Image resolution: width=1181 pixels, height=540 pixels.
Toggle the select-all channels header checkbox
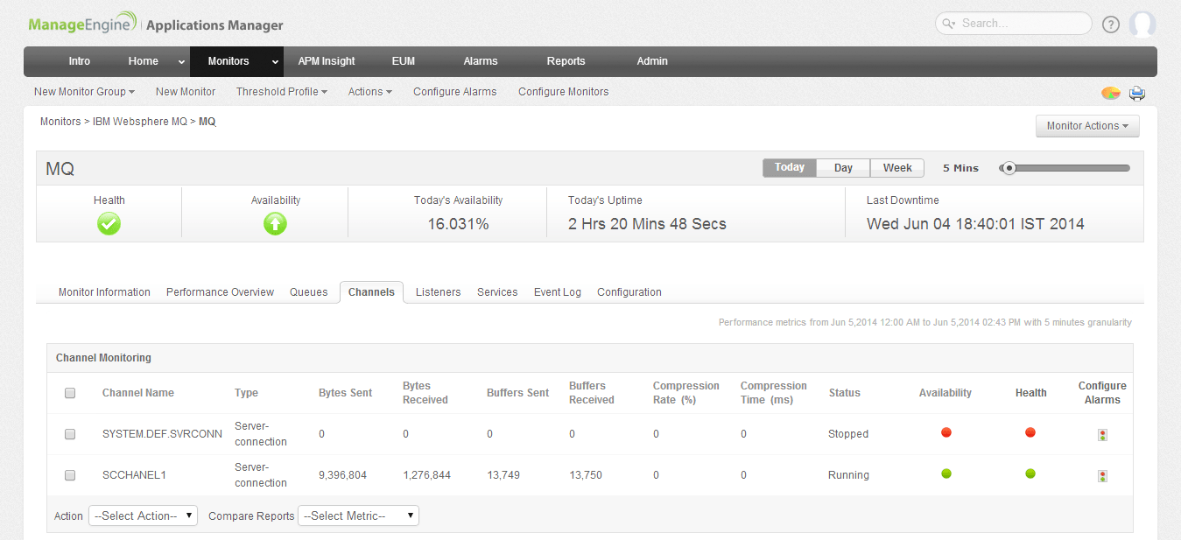(x=70, y=393)
